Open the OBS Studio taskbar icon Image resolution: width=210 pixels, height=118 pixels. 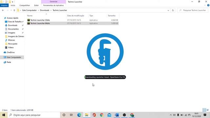[x=124, y=115]
